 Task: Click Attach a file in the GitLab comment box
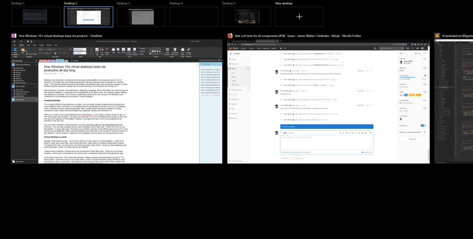[x=367, y=152]
